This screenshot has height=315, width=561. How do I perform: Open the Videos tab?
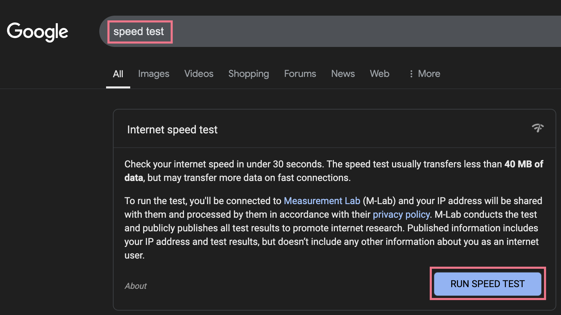(199, 74)
